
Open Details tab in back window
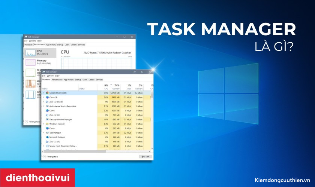(74, 45)
